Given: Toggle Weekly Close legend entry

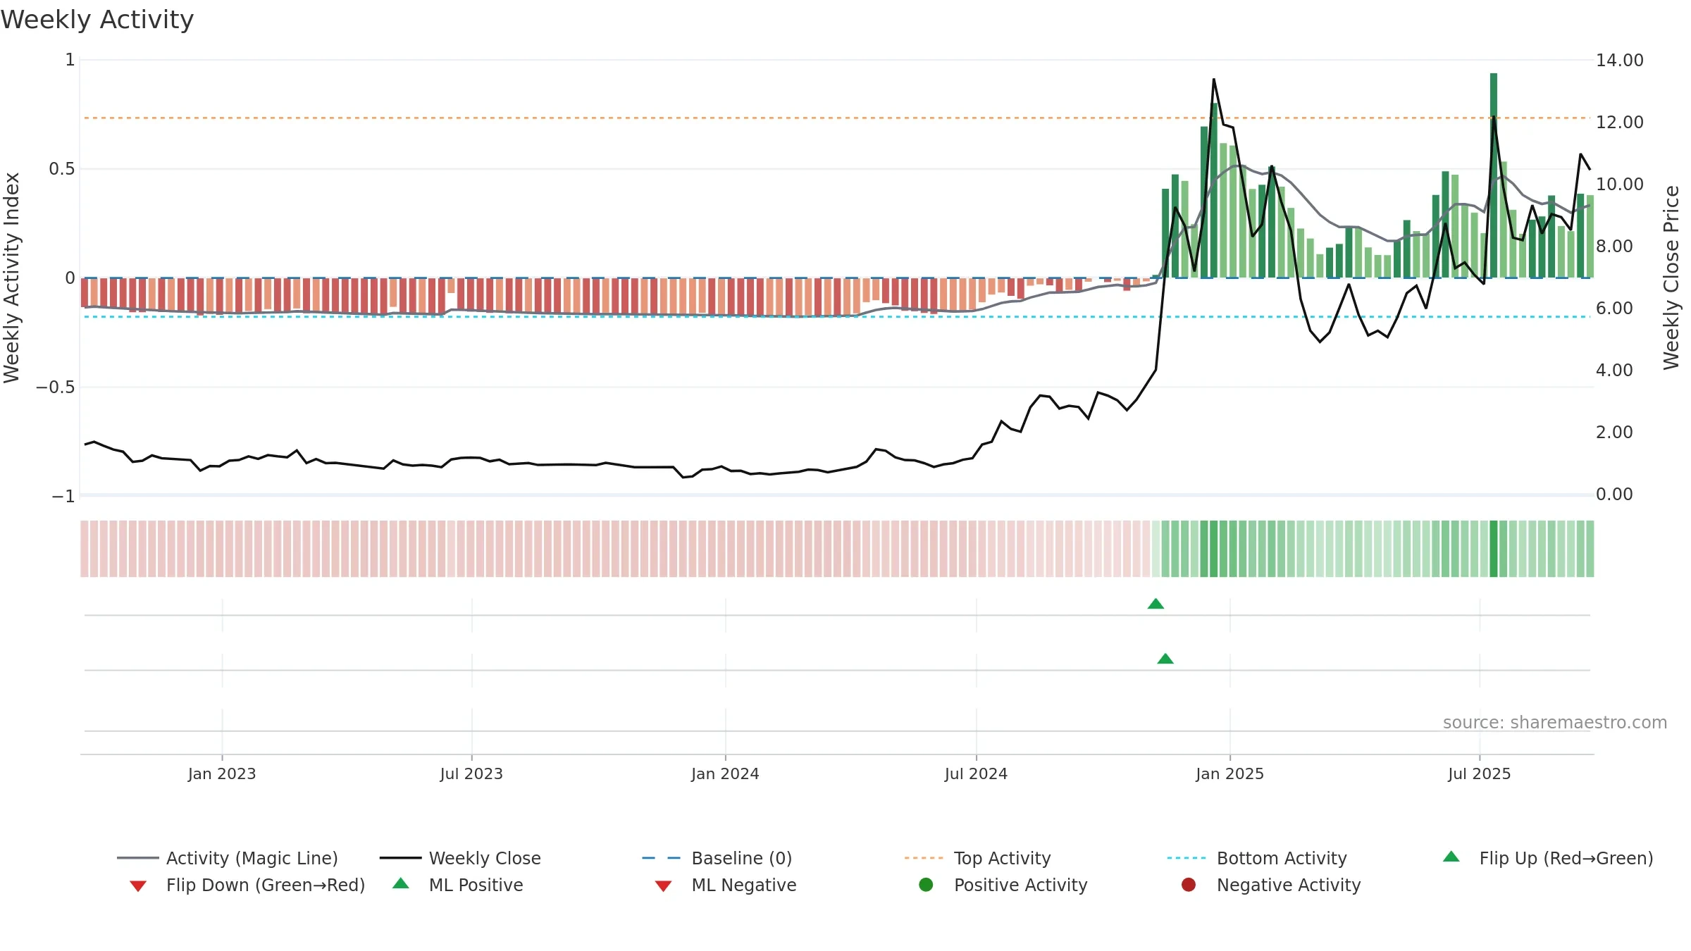Looking at the screenshot, I should 460,858.
